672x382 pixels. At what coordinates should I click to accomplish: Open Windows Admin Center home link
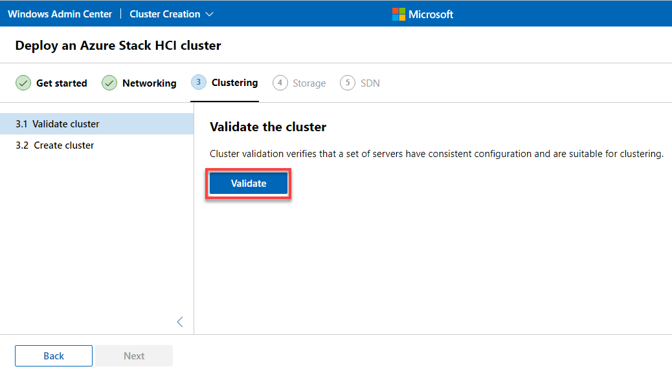coord(60,14)
